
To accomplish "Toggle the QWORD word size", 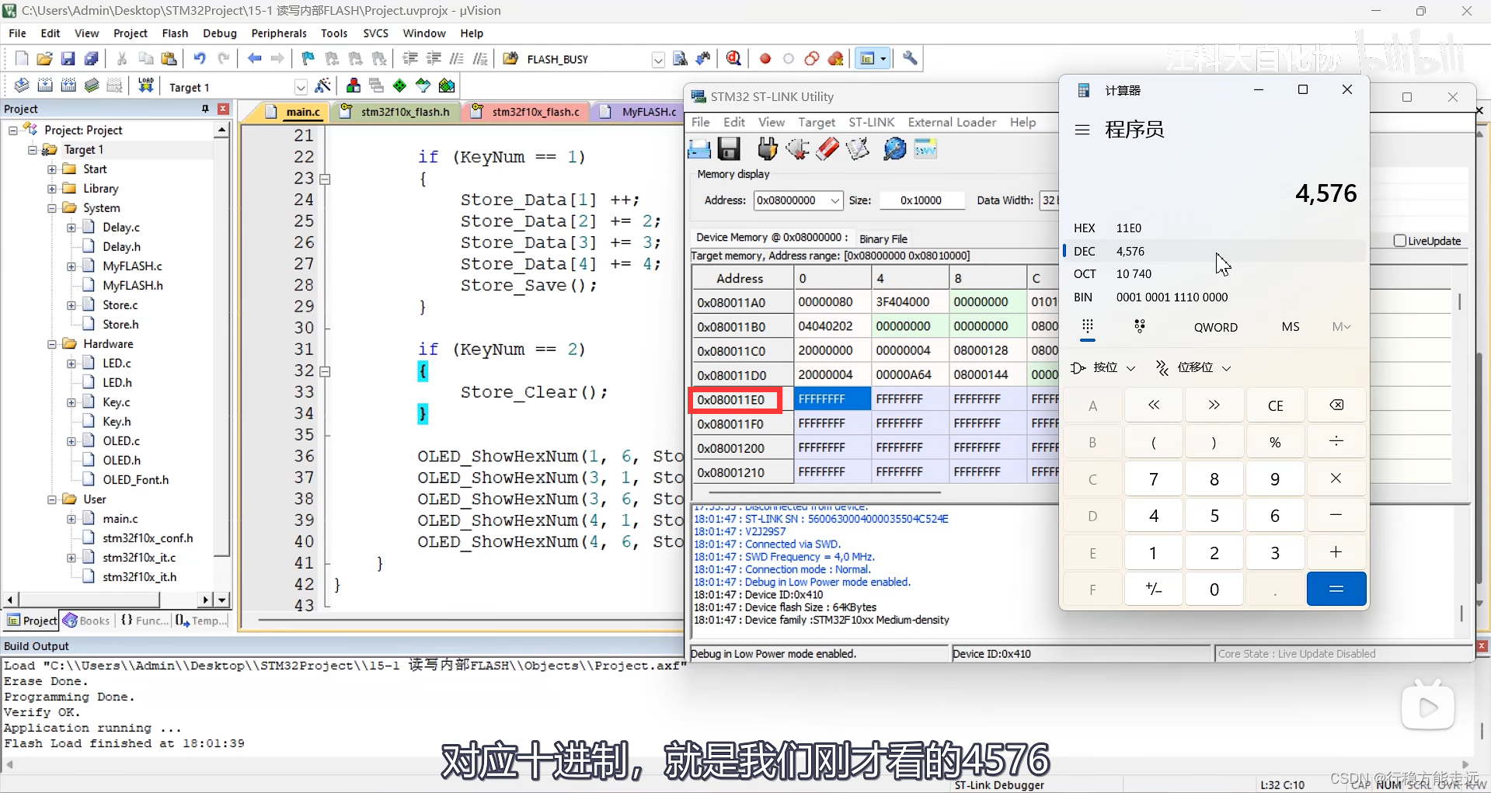I will (1216, 327).
